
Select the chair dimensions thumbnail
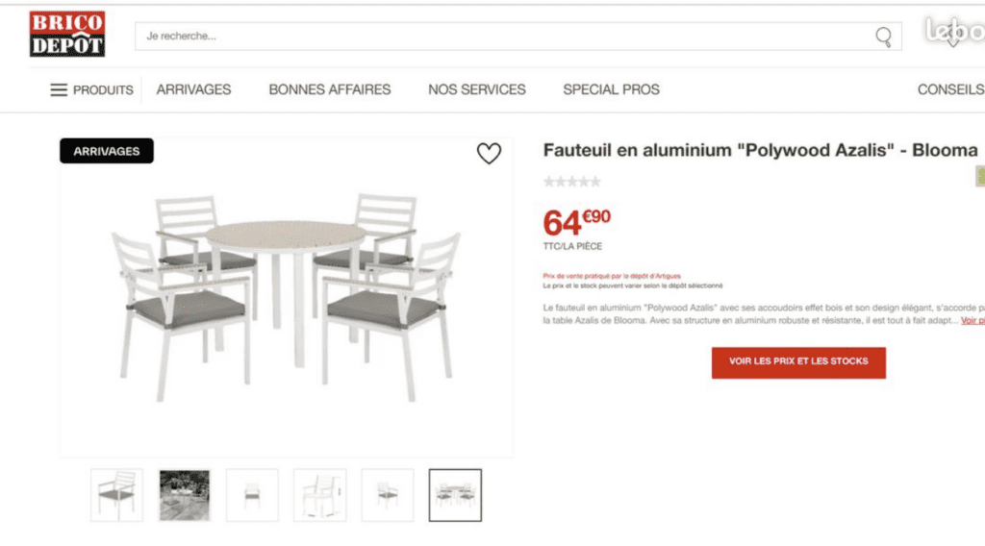[x=319, y=495]
